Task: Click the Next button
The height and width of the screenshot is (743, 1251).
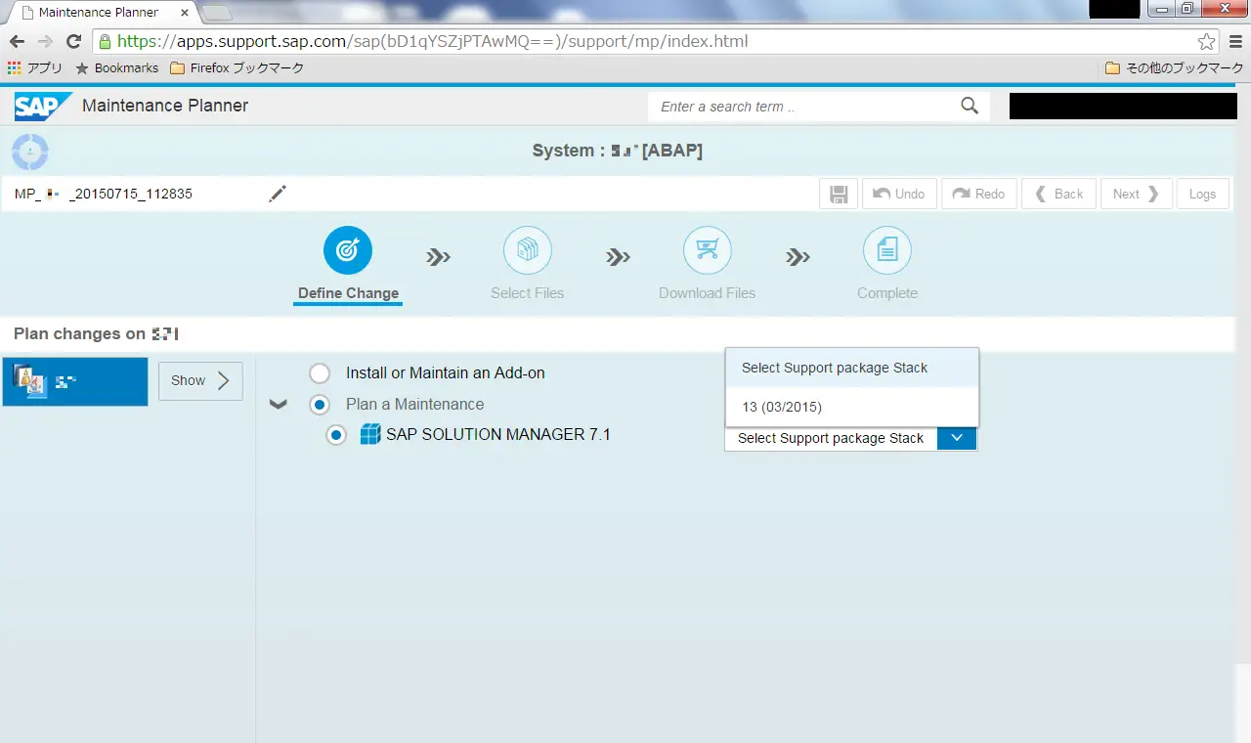Action: 1136,194
